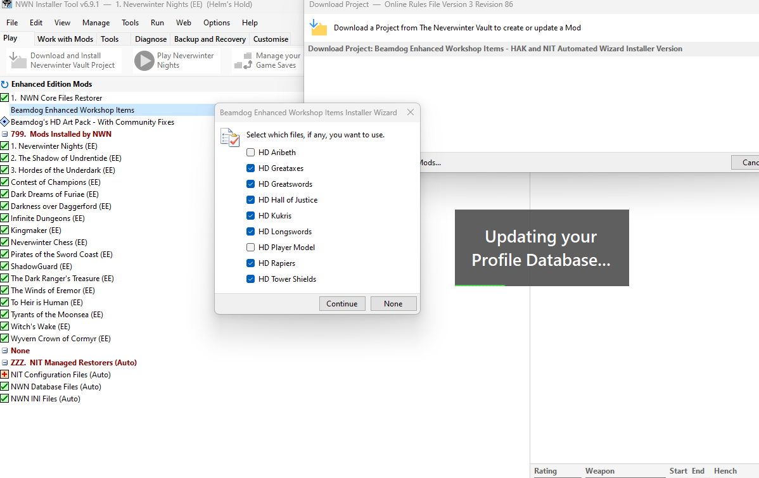759x478 pixels.
Task: Open the File menu
Action: point(12,23)
